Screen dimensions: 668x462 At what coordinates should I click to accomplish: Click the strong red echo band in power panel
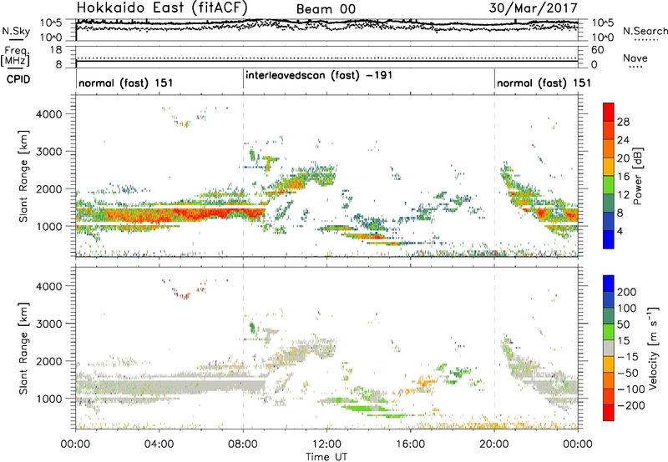[x=170, y=214]
